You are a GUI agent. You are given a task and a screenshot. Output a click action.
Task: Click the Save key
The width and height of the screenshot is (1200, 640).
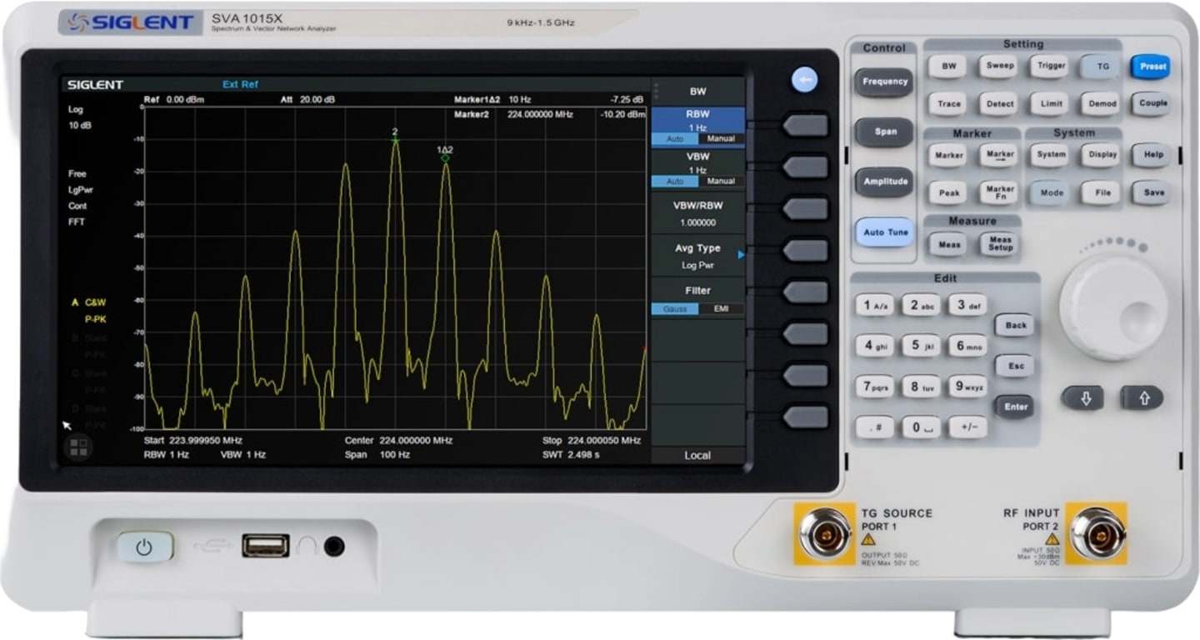point(1152,192)
